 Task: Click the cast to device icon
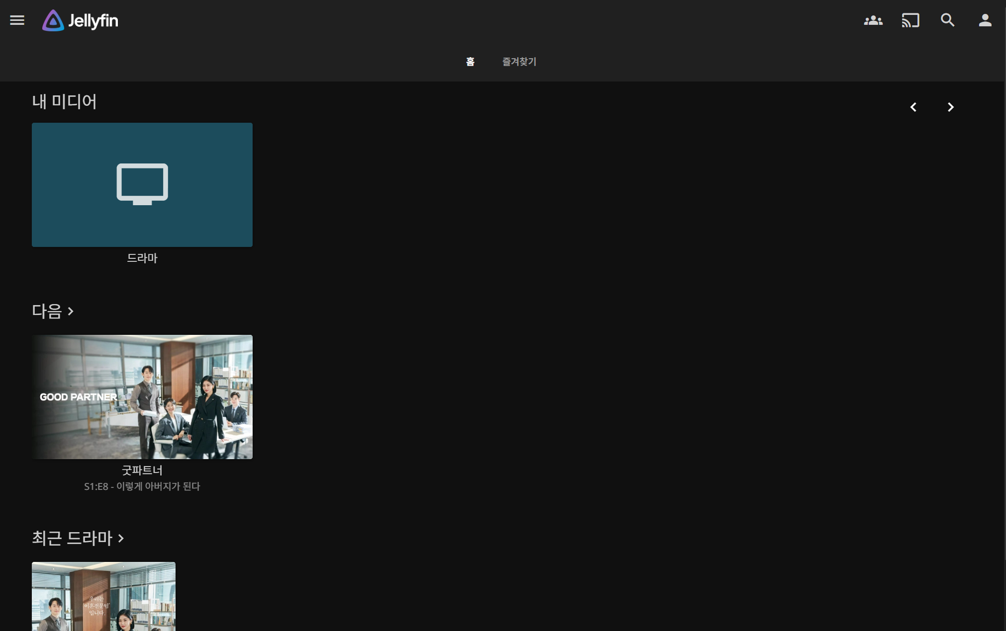(x=911, y=20)
